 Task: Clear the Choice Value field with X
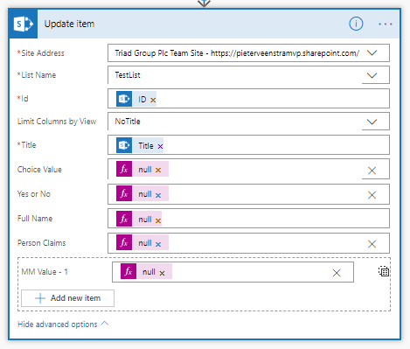[372, 171]
